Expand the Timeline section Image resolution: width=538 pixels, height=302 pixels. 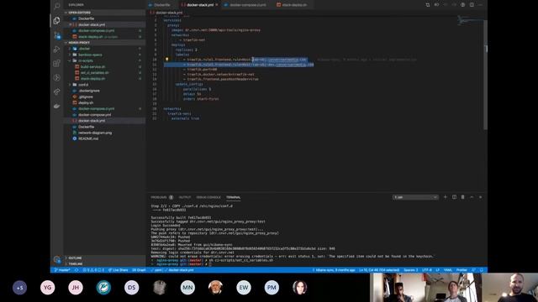104,264
